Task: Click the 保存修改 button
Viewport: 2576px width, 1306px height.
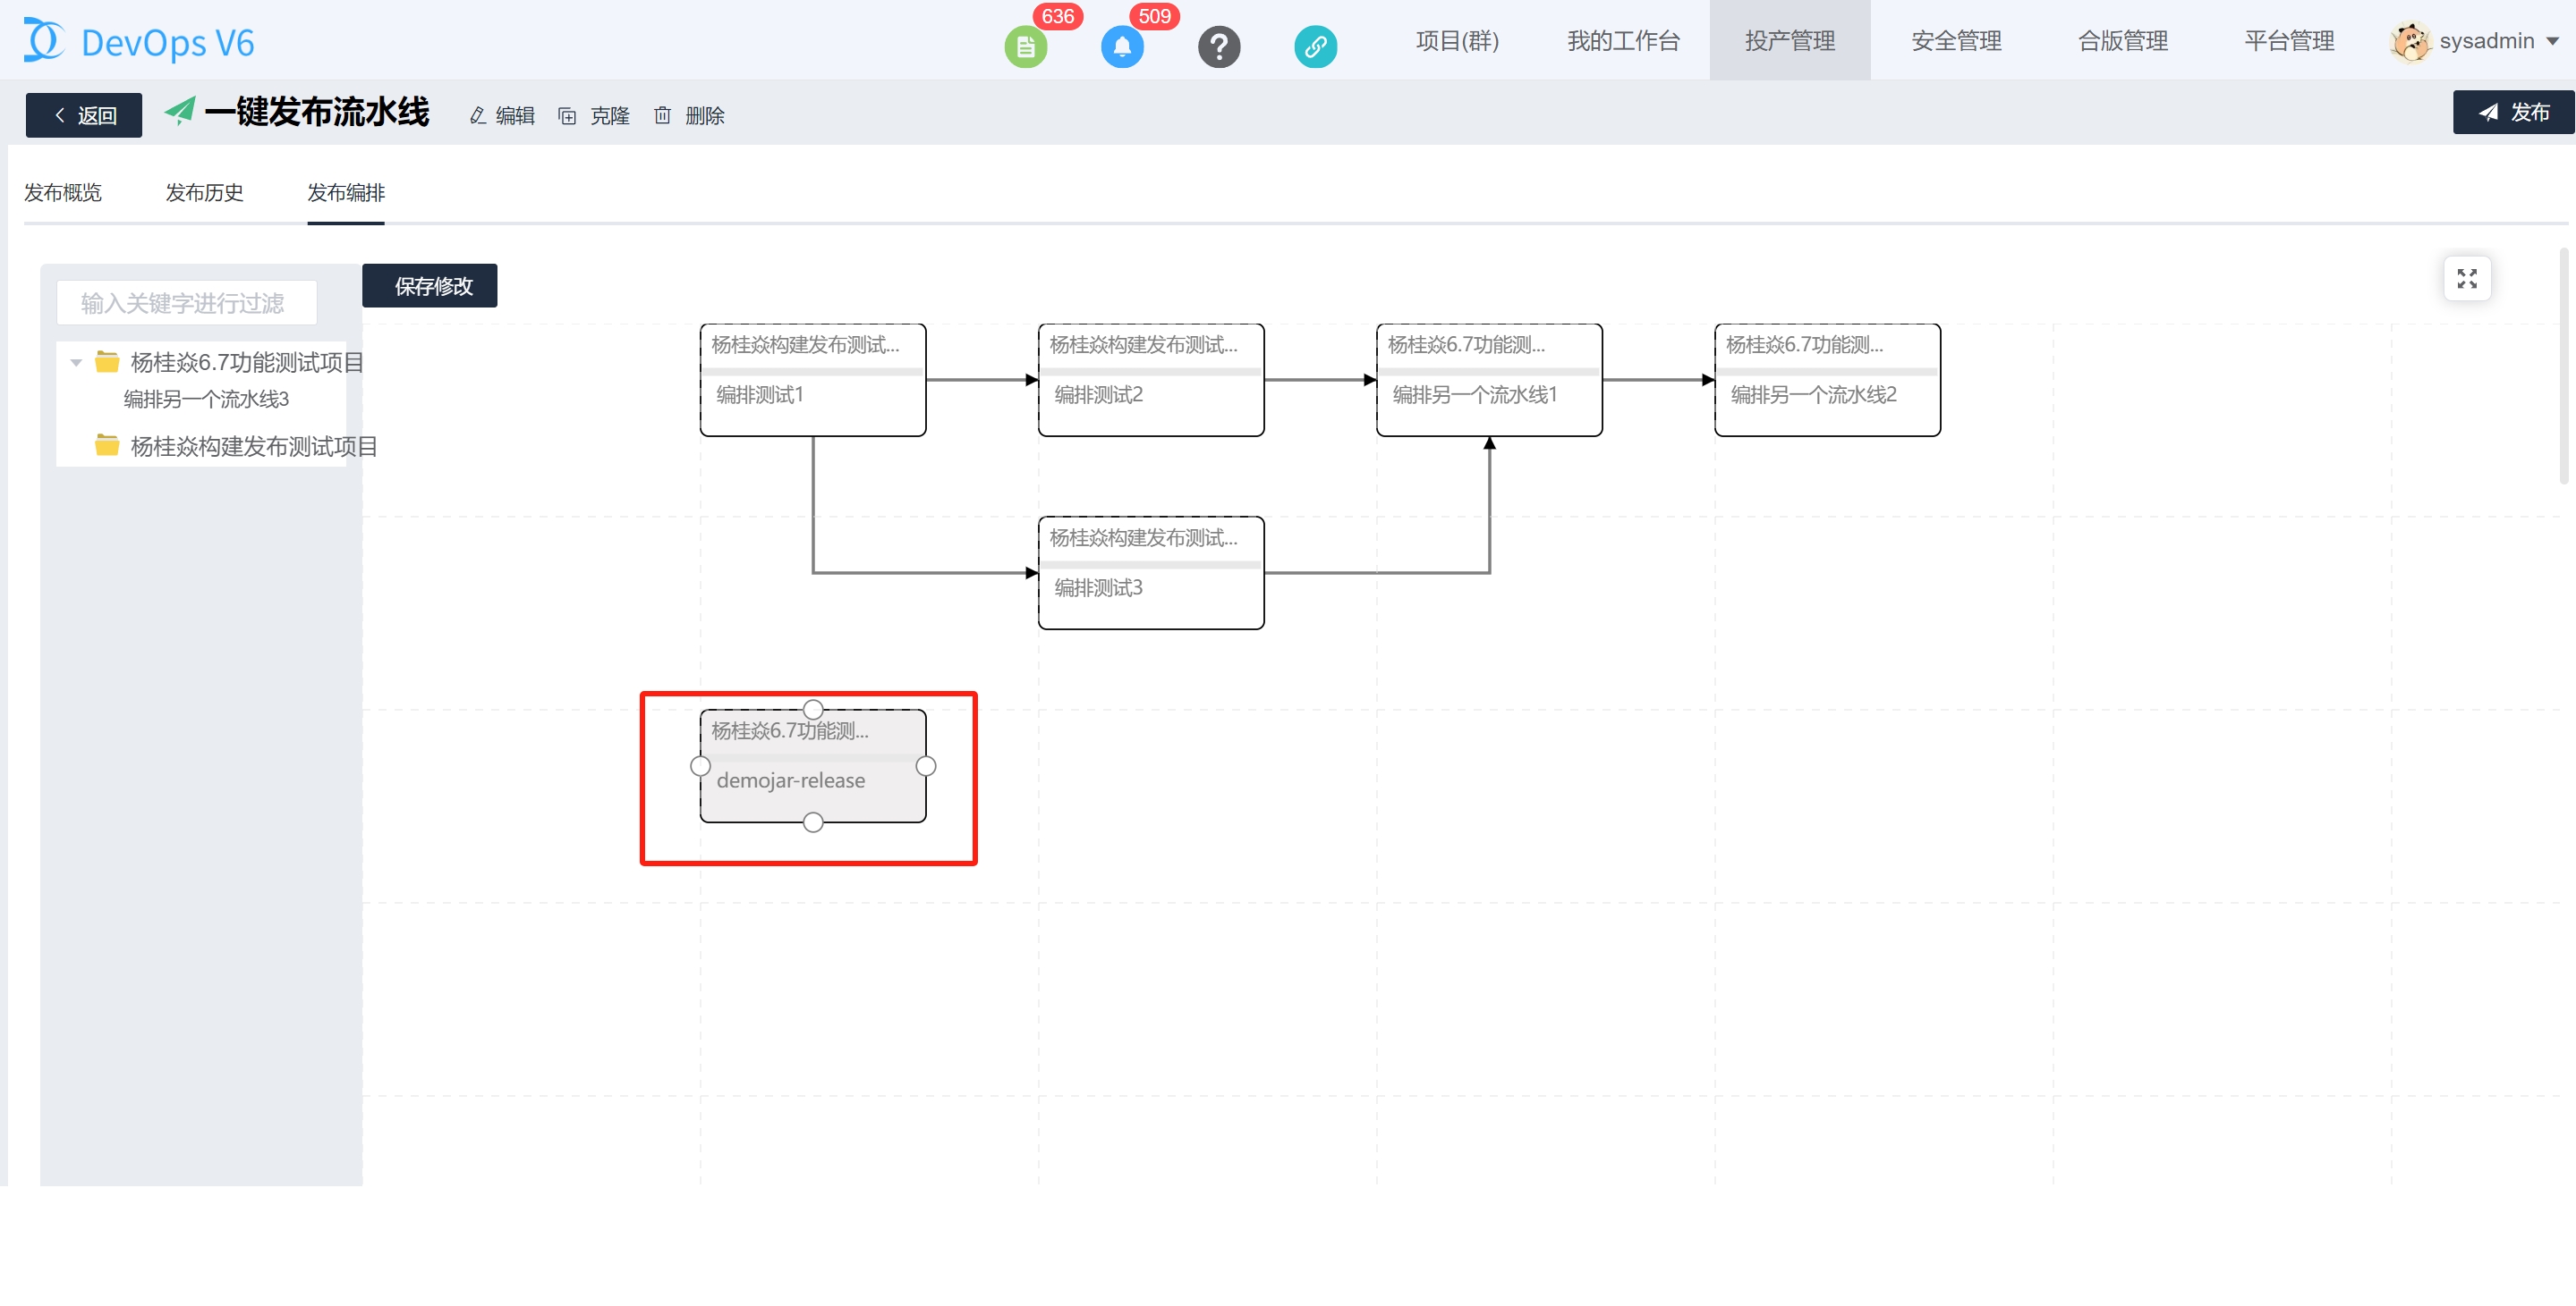Action: 431,286
